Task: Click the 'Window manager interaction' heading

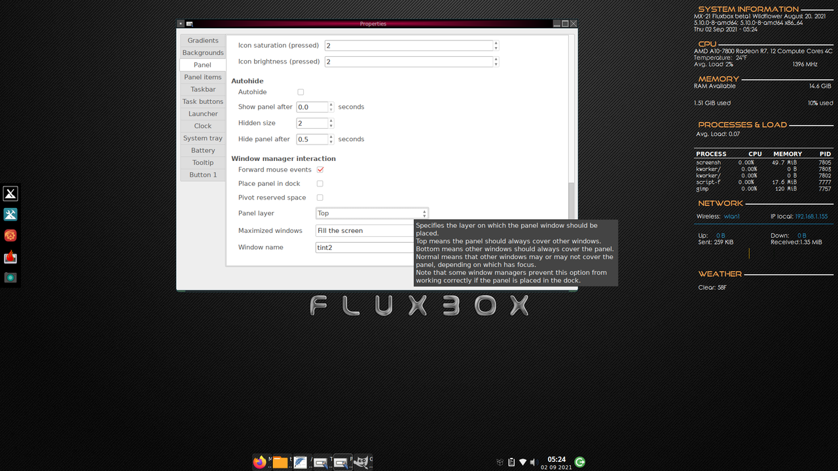Action: (x=283, y=159)
